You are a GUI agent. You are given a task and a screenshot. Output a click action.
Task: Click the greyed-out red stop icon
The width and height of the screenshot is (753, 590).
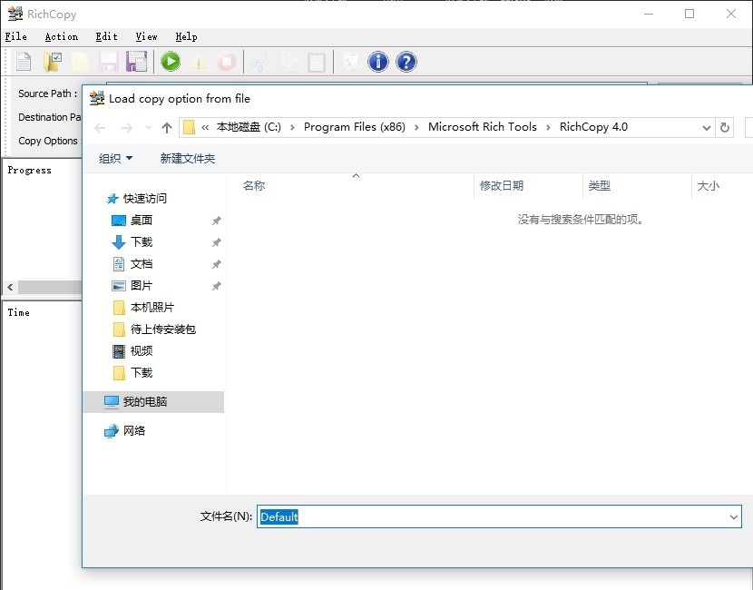(x=227, y=62)
